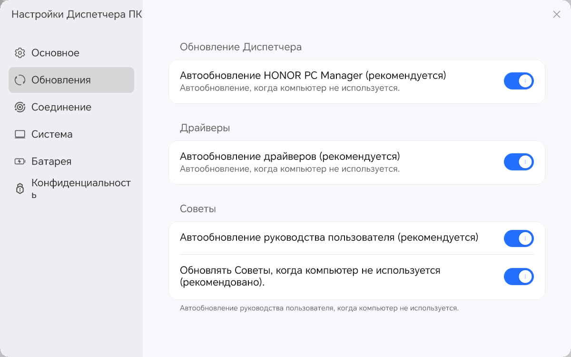This screenshot has height=357, width=571.
Task: Click the target icon beside Соединение
Action: [x=20, y=107]
